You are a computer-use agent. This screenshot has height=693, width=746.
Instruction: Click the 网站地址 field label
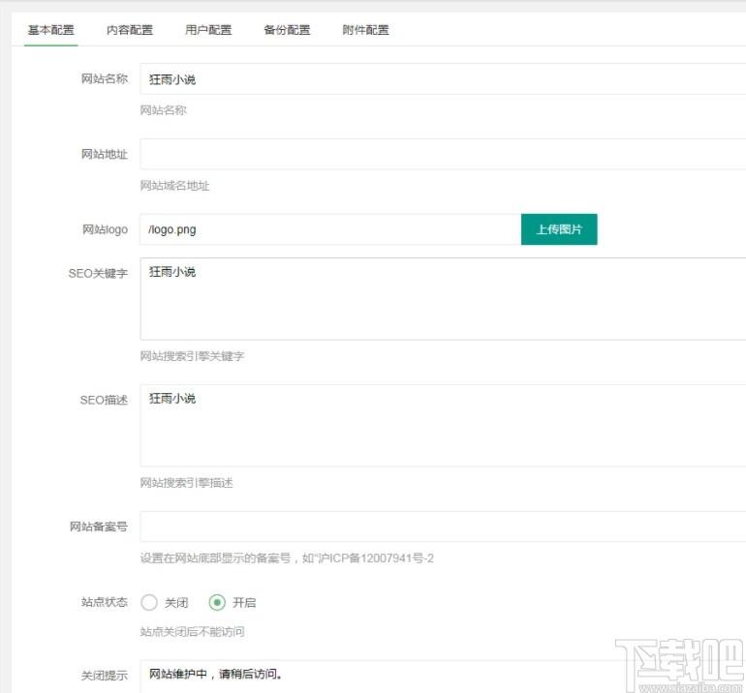point(105,154)
